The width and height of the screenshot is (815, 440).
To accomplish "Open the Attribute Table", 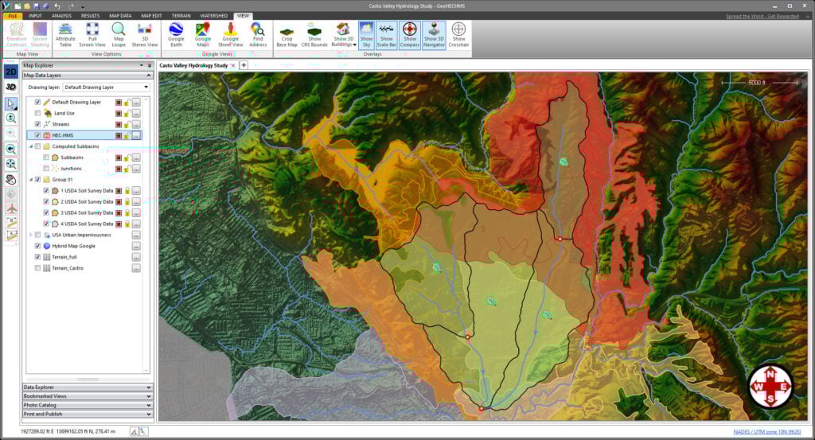I will click(x=65, y=35).
